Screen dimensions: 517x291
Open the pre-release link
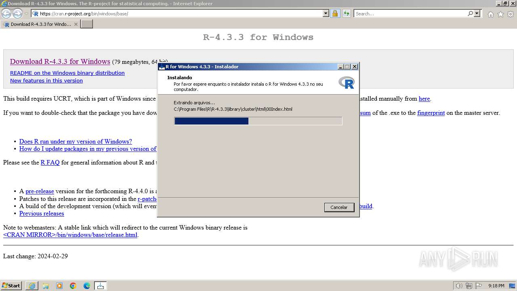pyautogui.click(x=40, y=191)
